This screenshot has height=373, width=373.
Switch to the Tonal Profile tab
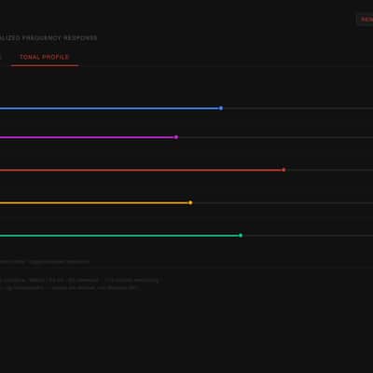pos(44,57)
